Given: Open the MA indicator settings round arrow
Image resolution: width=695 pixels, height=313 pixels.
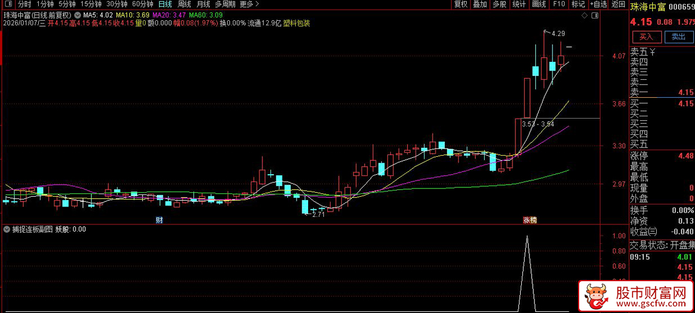Looking at the screenshot, I should click(x=78, y=14).
